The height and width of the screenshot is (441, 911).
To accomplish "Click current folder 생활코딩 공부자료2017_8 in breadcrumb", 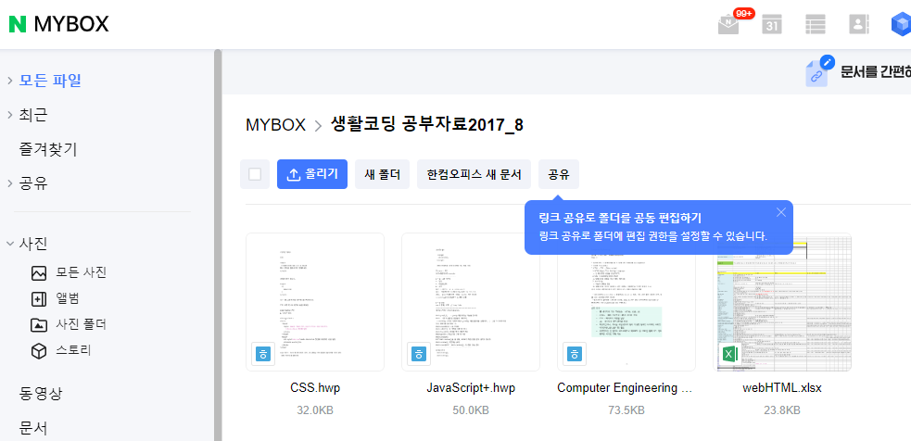I will tap(427, 124).
